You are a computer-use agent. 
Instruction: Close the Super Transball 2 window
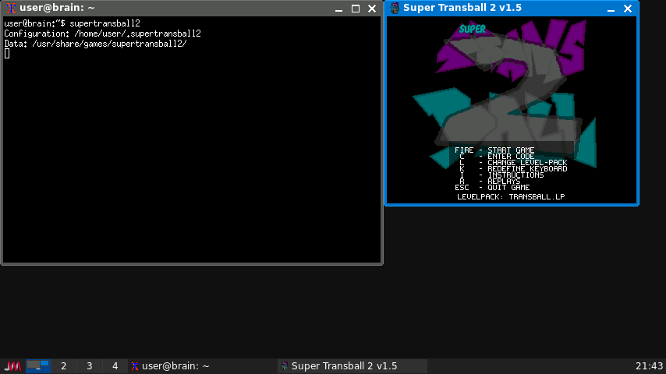click(628, 8)
